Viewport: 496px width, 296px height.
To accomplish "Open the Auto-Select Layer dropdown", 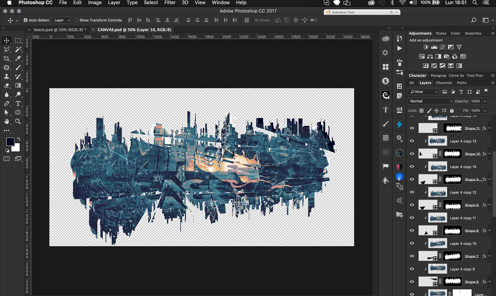I will pyautogui.click(x=61, y=20).
